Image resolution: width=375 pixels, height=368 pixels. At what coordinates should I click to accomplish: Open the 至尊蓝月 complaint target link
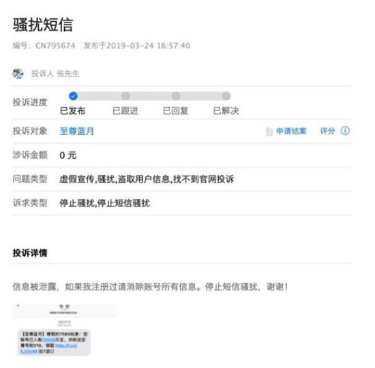click(x=77, y=131)
